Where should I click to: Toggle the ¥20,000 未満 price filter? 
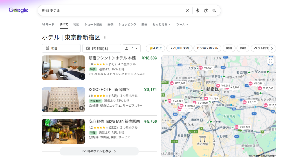pos(179,48)
